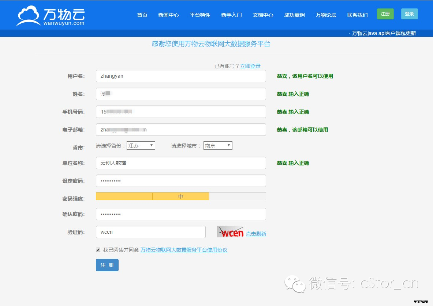
Task: Go to 新闻中心 news center
Action: point(168,15)
